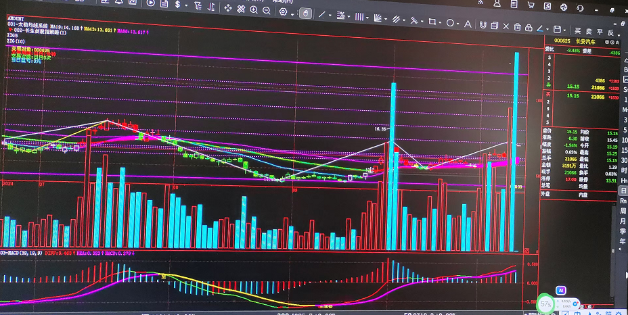The height and width of the screenshot is (315, 628).
Task: Click the ruler measure tool icon
Action: (x=241, y=9)
